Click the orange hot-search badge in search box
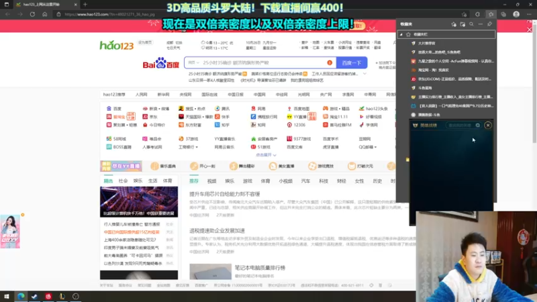 tap(330, 62)
